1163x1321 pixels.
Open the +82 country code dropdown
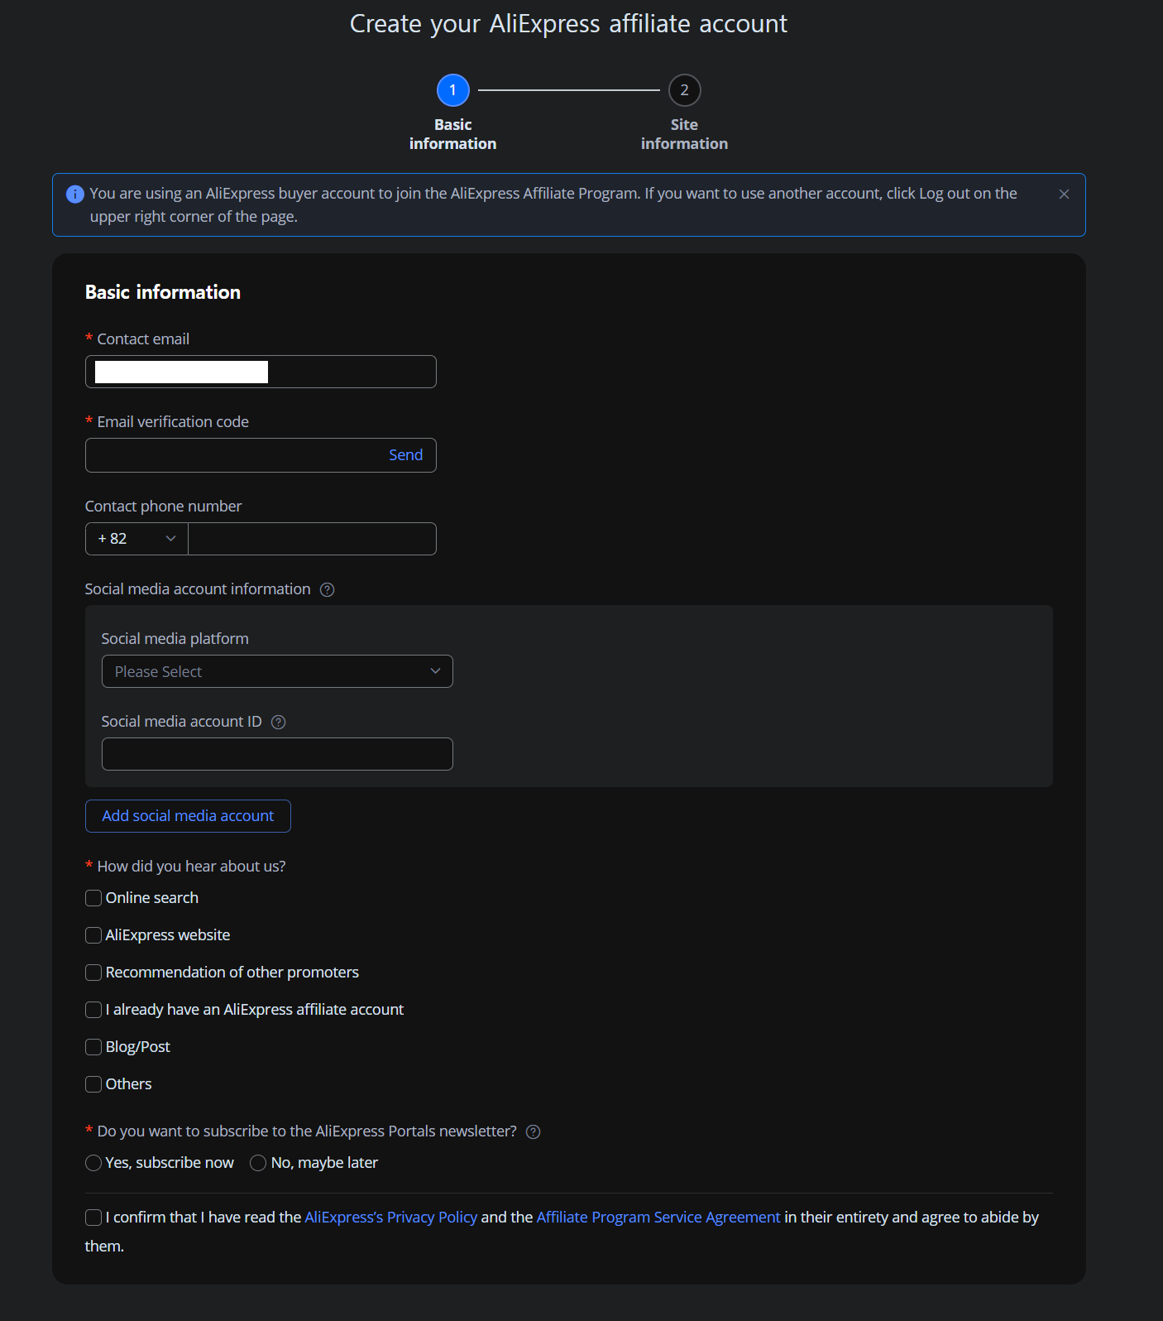click(136, 539)
